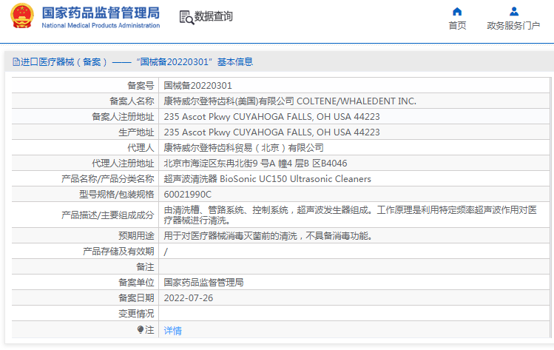
Task: Open 详情 link in the 注 row
Action: click(x=173, y=331)
